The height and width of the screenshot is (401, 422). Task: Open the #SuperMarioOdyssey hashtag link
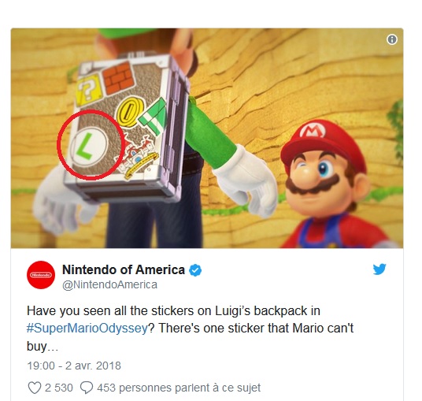point(87,329)
